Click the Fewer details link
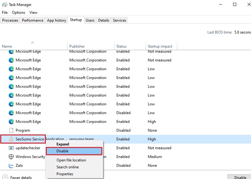Screen dimensions: 251x179 point(21,177)
